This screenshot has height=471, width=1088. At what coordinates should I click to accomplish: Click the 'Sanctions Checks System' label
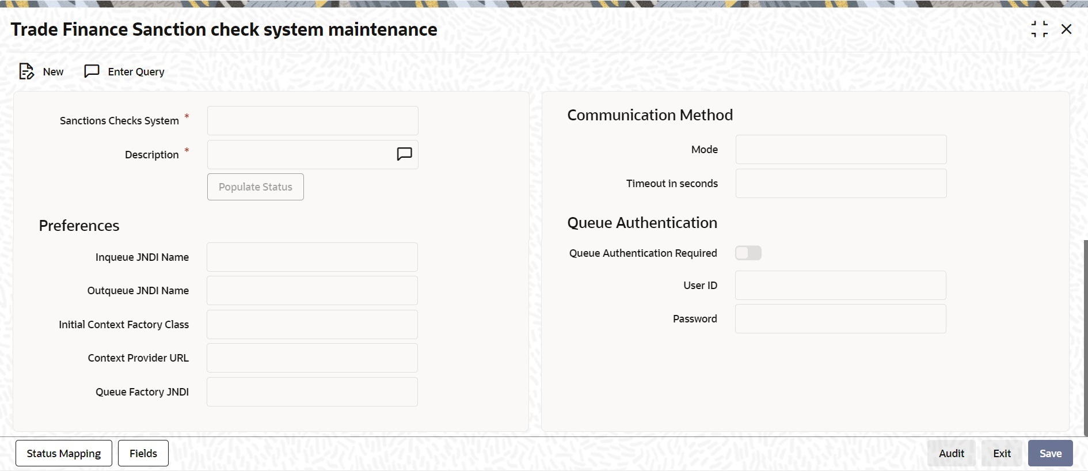119,121
